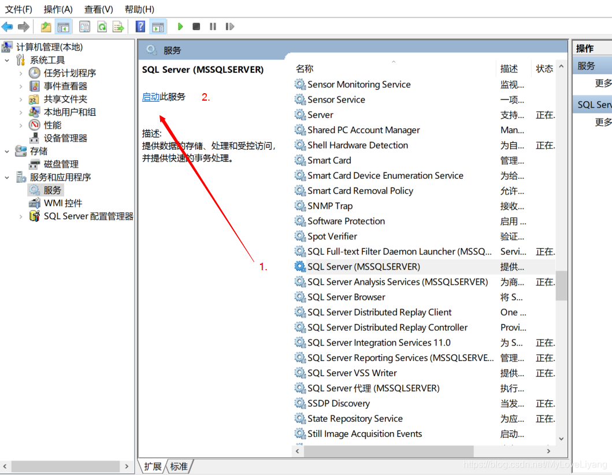Open the 操作(A) menu

tap(58, 9)
